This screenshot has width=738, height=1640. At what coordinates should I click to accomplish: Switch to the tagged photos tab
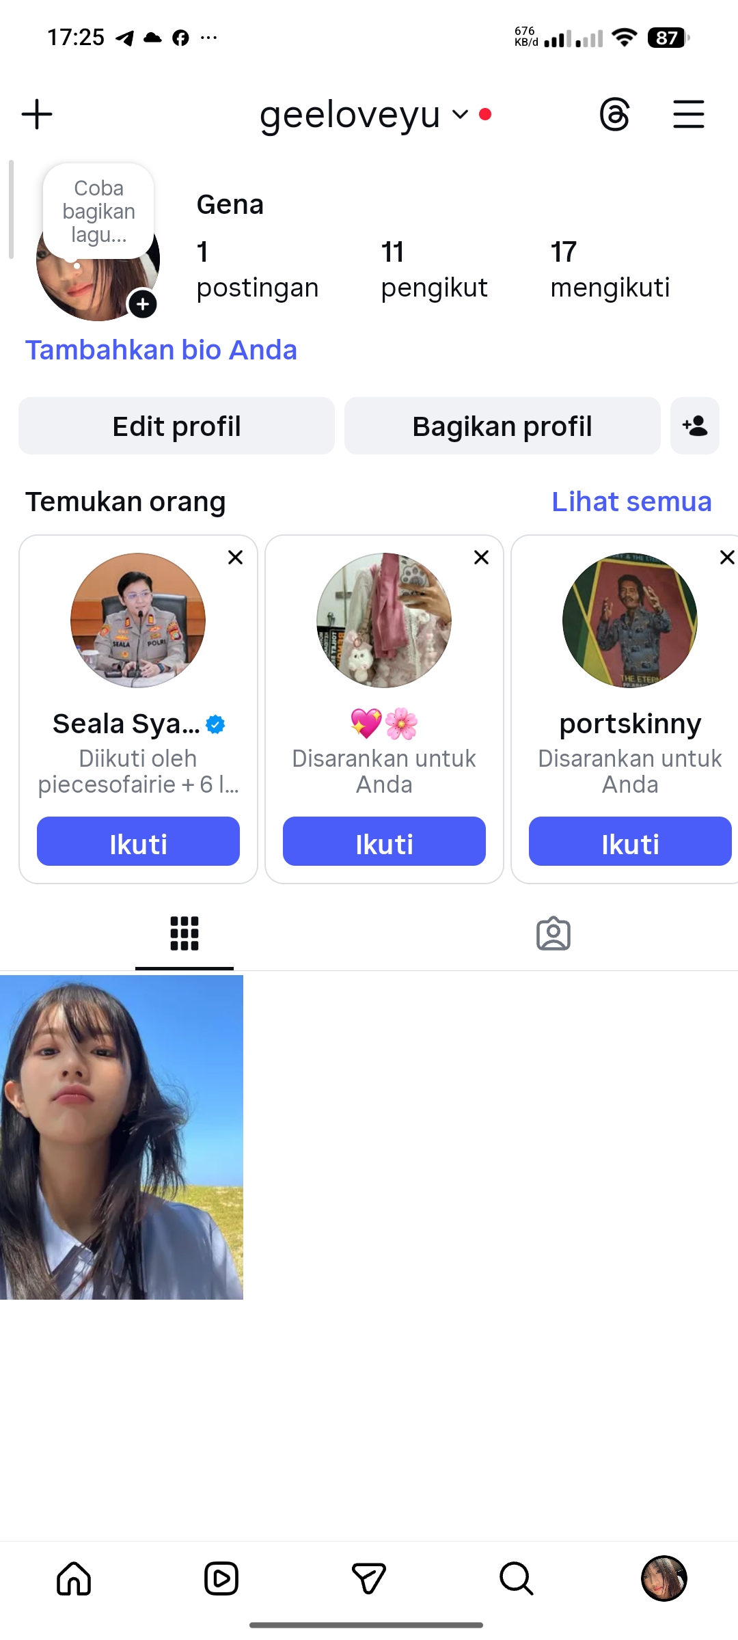[553, 933]
